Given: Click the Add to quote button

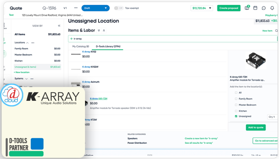Looking at the screenshot, I should click(256, 127).
